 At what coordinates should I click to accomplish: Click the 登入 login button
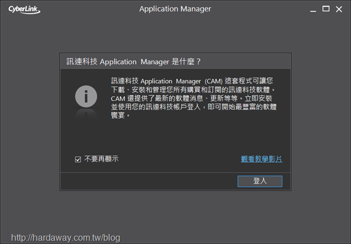[x=260, y=181]
